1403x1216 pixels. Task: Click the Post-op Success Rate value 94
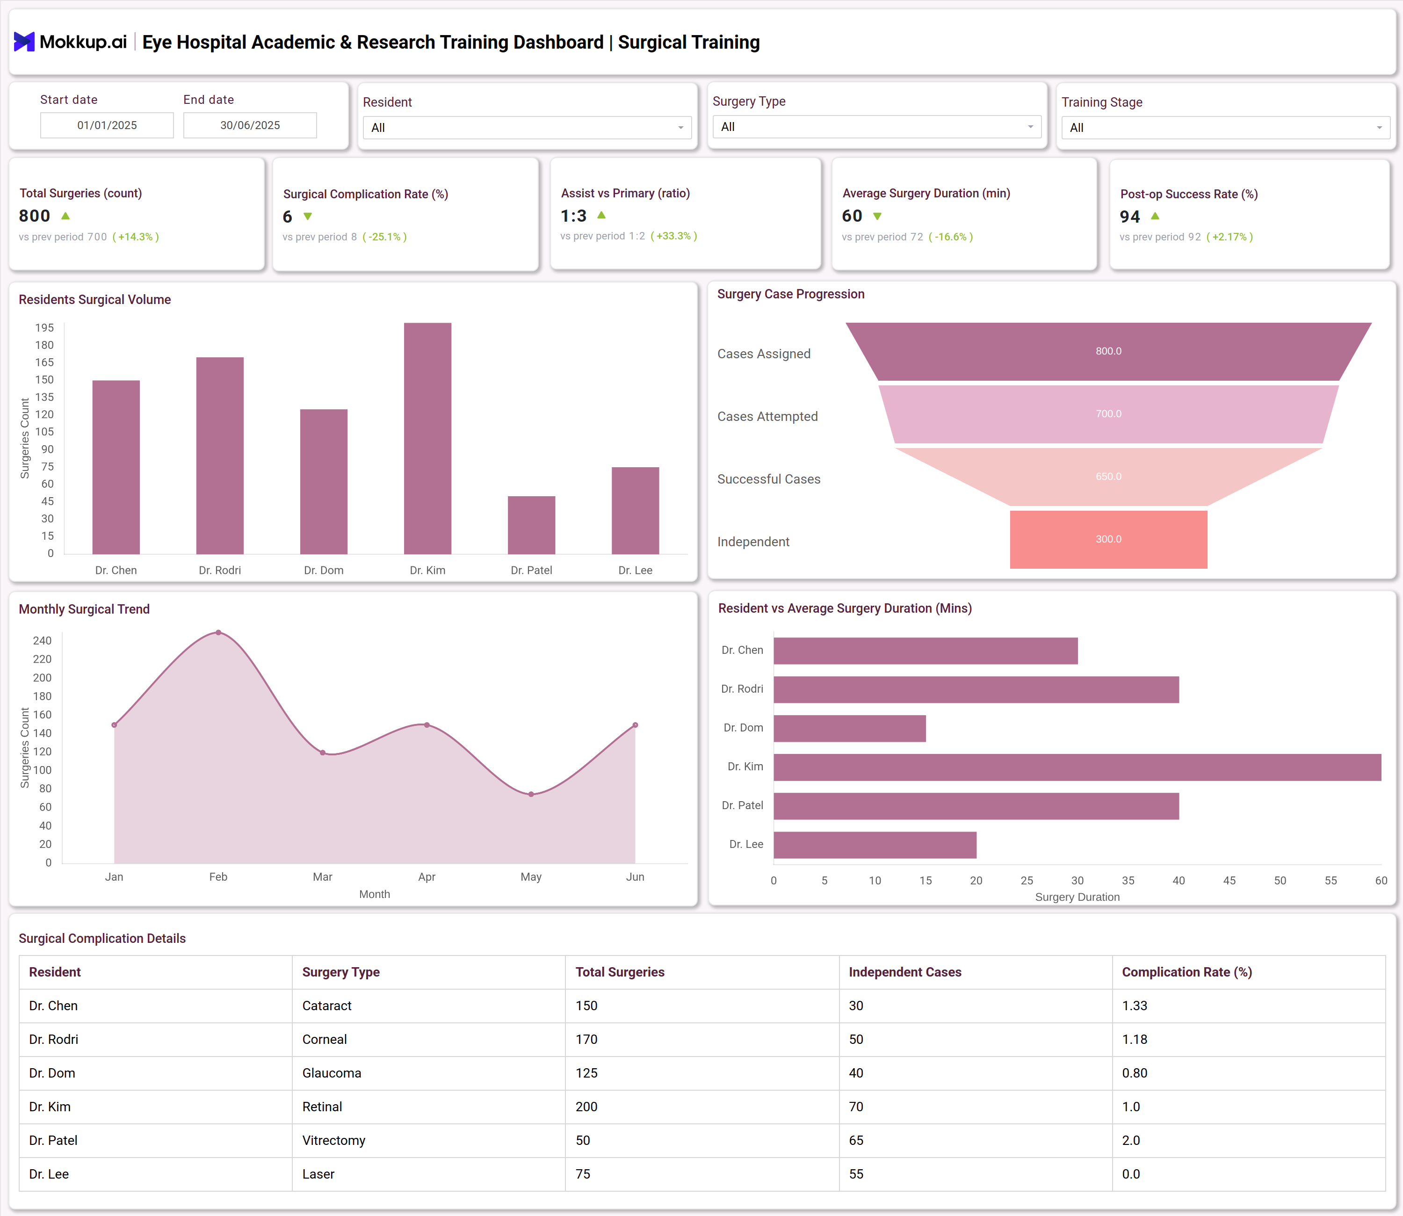pyautogui.click(x=1129, y=217)
